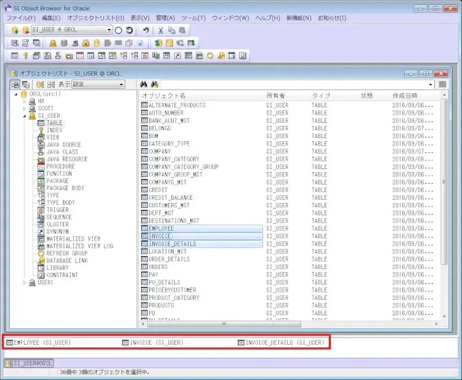The image size is (462, 380).
Task: Click the undo arrow toolbar icon
Action: (x=146, y=30)
